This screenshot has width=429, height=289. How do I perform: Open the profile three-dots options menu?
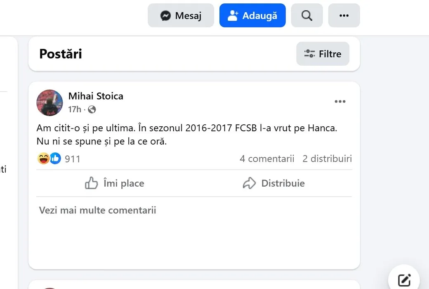coord(344,16)
